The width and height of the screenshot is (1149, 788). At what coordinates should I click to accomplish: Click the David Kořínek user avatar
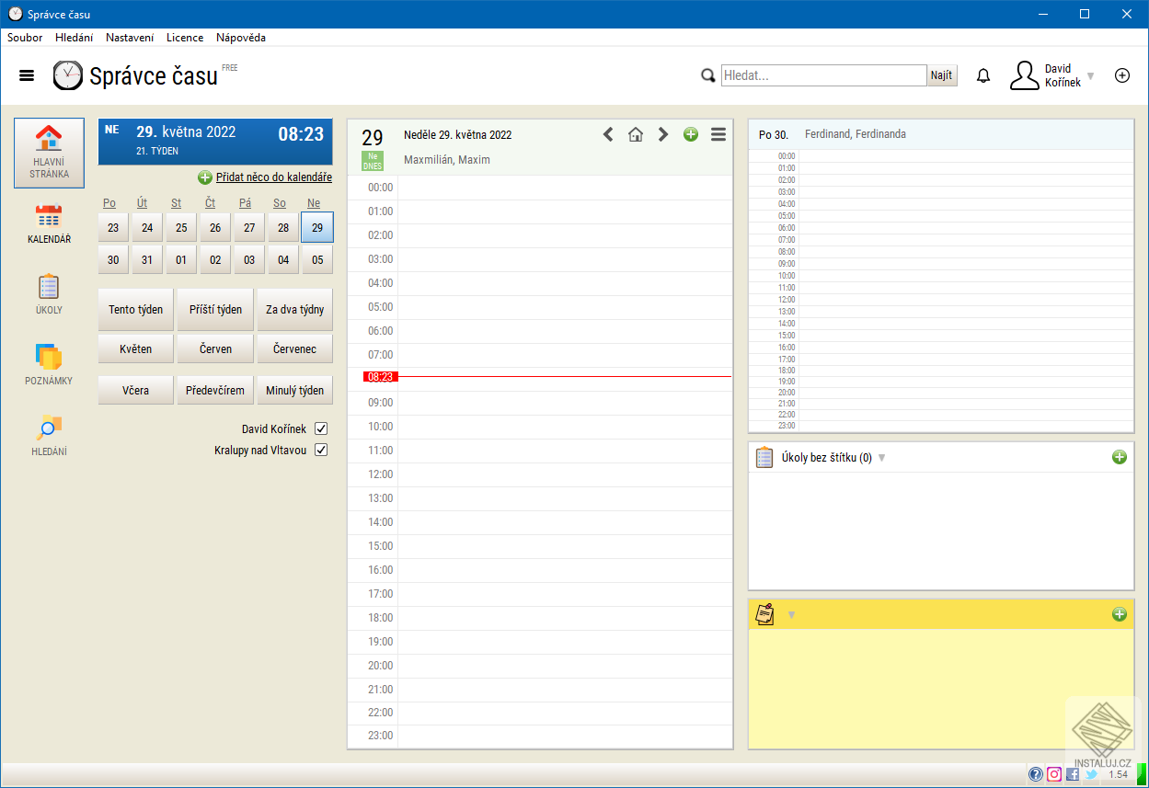click(1025, 75)
